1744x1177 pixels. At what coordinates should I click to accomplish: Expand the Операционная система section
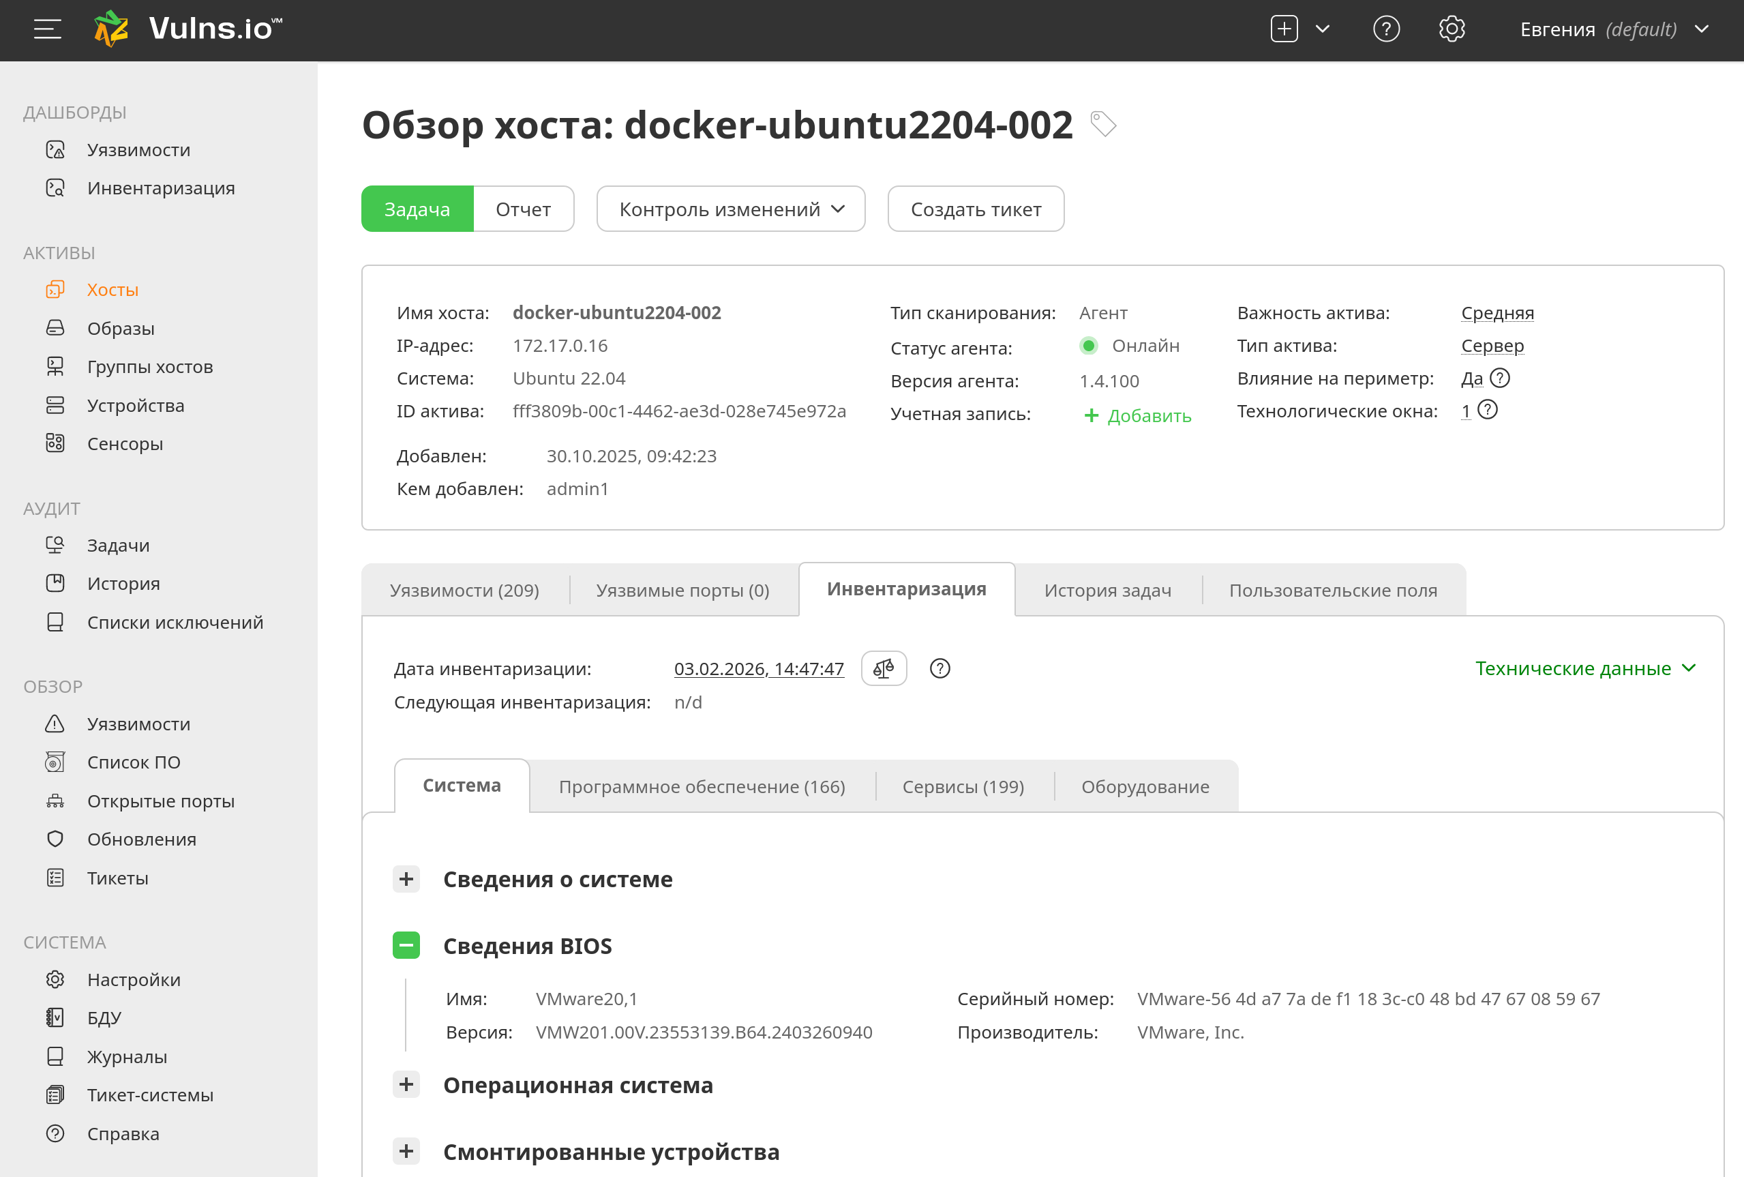406,1084
